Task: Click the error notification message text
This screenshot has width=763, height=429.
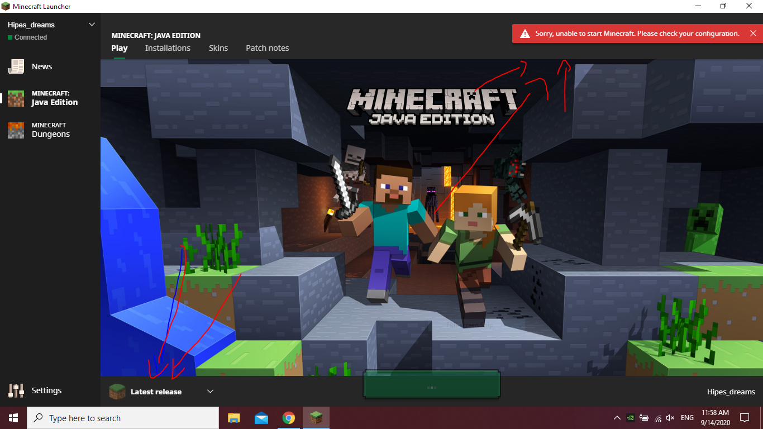Action: (637, 34)
